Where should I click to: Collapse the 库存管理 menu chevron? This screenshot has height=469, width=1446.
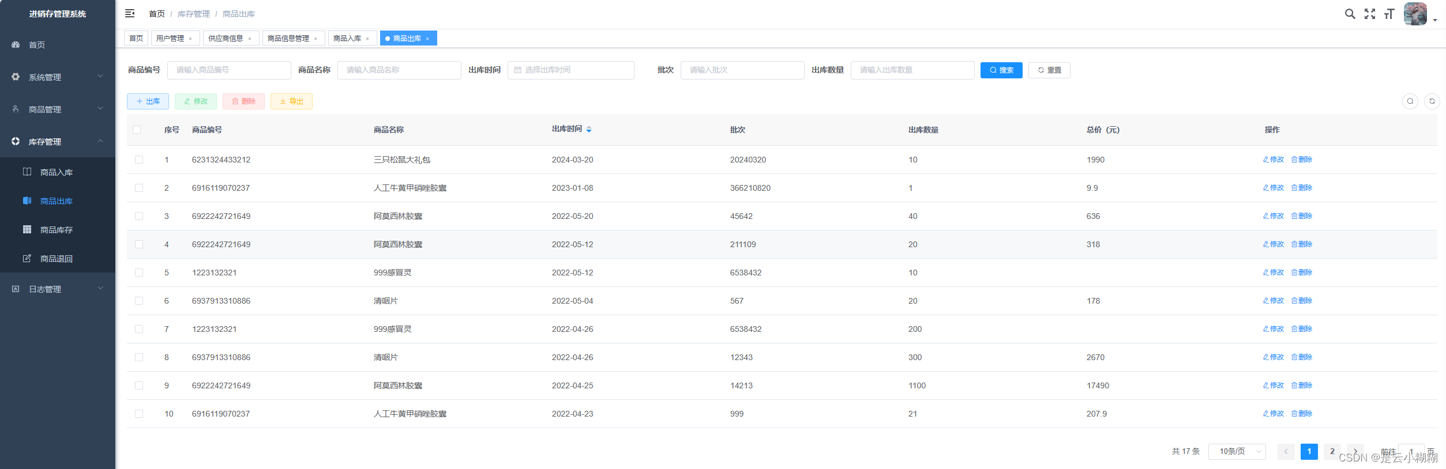point(100,141)
